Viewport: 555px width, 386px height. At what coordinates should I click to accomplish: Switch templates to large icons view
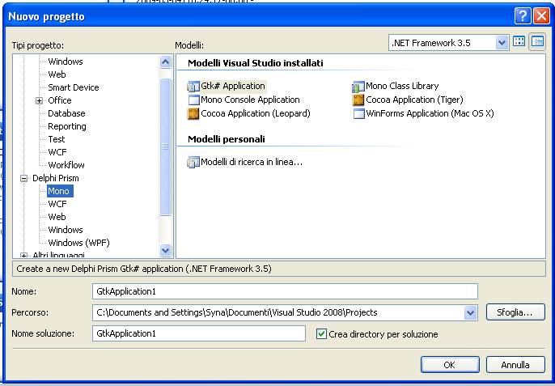click(519, 41)
